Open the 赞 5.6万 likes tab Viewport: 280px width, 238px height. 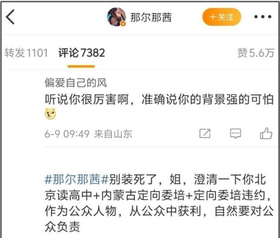point(256,53)
